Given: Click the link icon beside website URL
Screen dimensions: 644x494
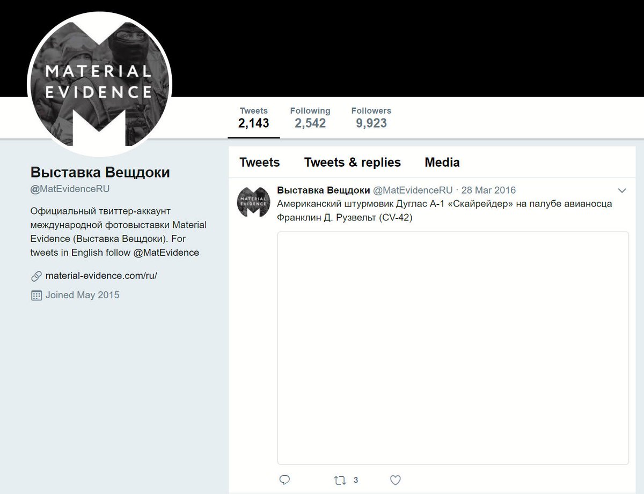Looking at the screenshot, I should coord(36,276).
